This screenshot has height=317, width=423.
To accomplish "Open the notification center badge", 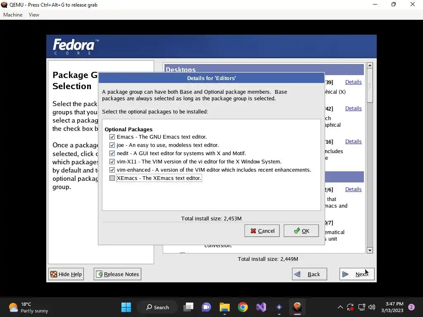I will (x=411, y=307).
